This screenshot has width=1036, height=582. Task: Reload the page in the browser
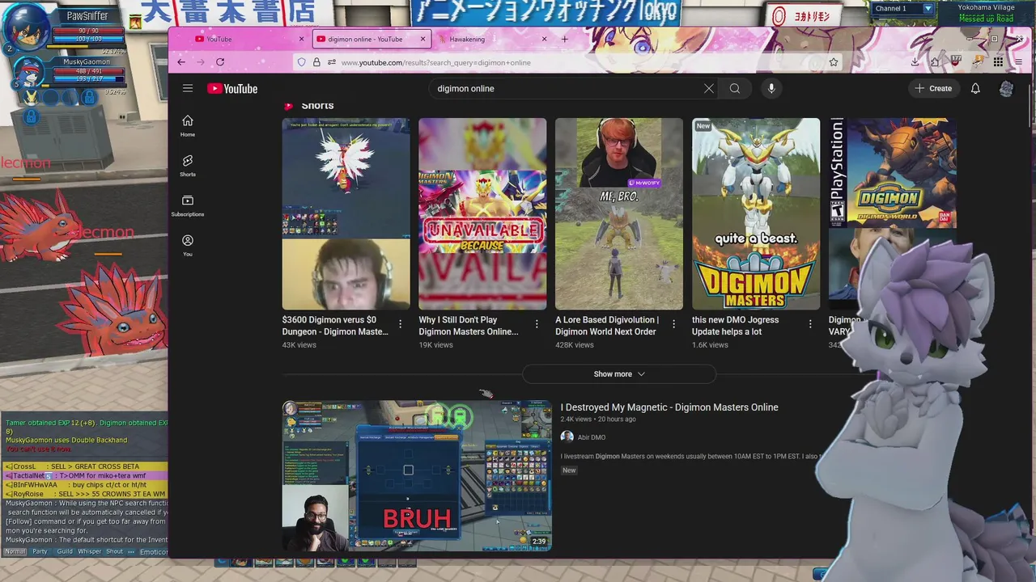pos(220,62)
